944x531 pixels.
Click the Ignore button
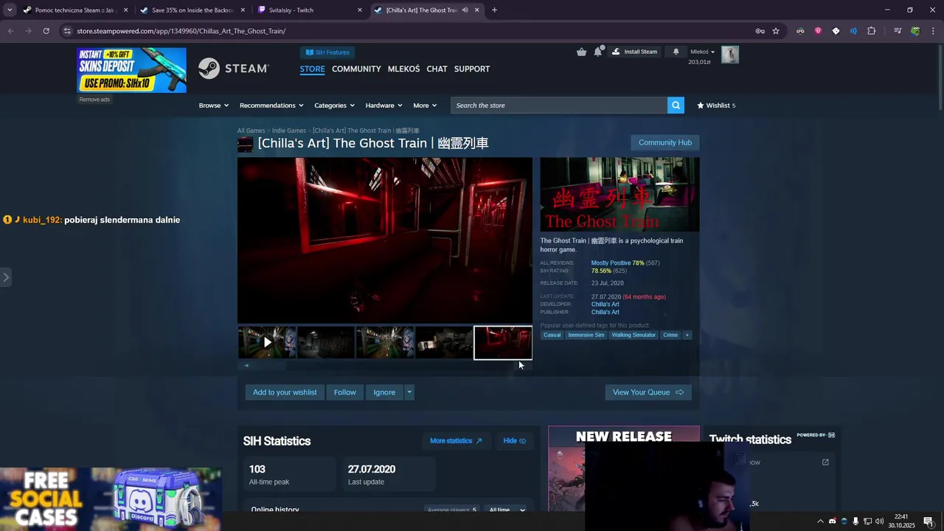pos(384,392)
